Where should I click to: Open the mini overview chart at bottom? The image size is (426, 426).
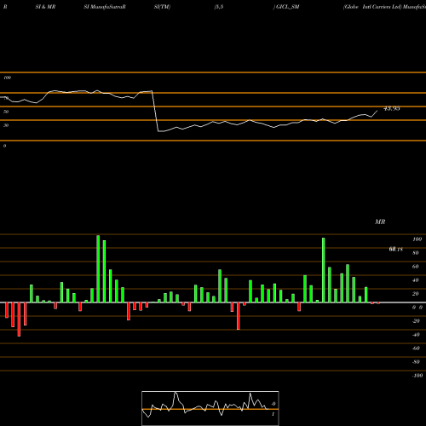pyautogui.click(x=210, y=408)
